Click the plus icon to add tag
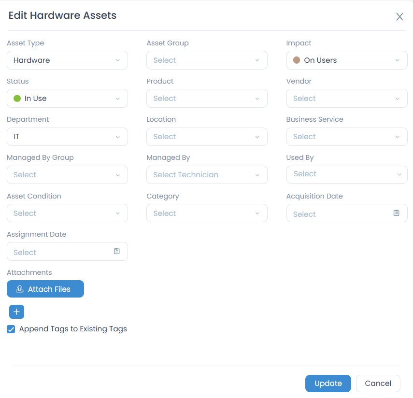 click(x=16, y=312)
